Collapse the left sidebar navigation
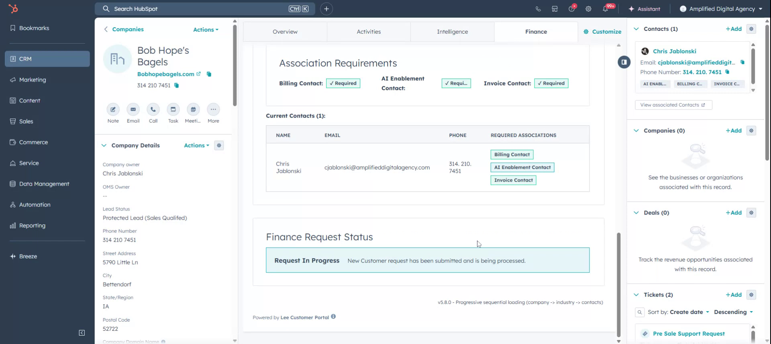The image size is (771, 344). [x=82, y=333]
